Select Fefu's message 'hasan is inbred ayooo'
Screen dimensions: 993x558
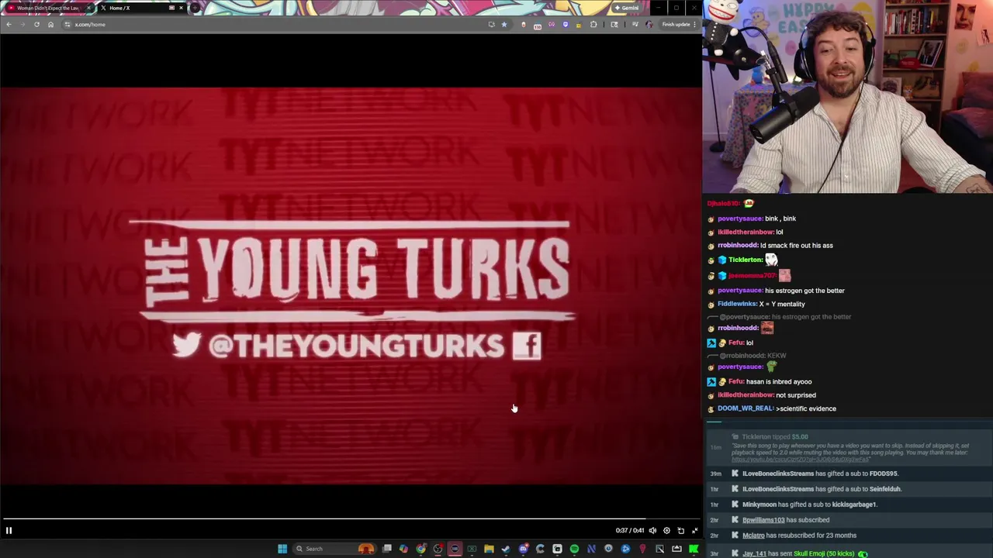[779, 381]
